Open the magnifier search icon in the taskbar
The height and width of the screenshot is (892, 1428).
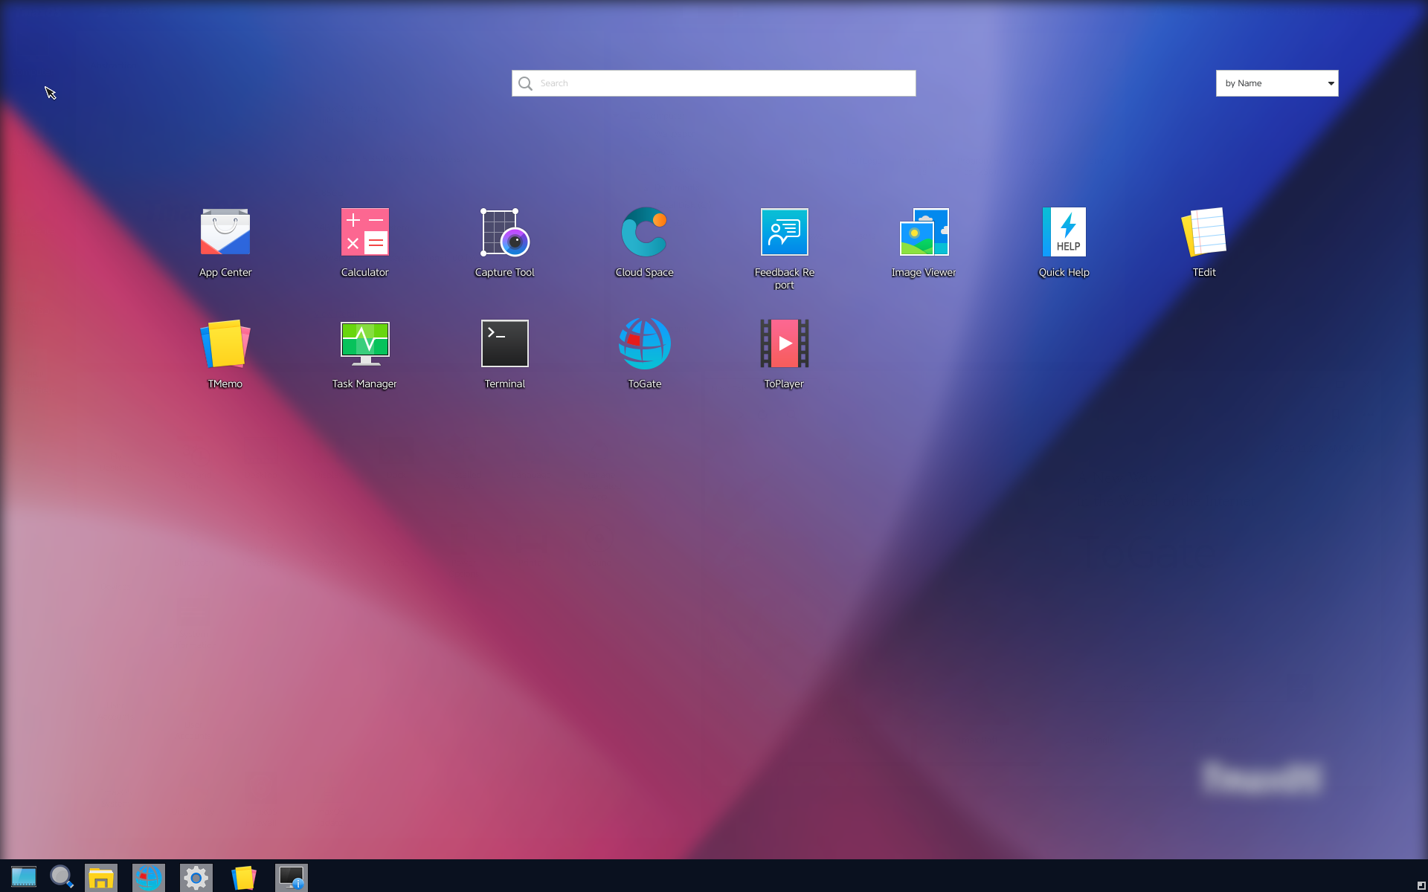coord(62,877)
